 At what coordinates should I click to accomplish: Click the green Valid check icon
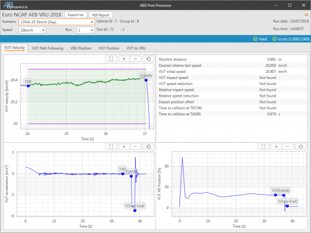[255, 39]
